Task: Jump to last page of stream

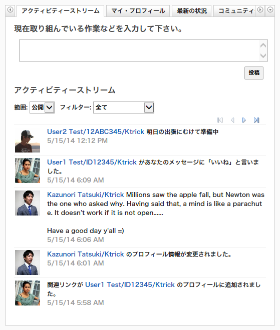Action: (x=256, y=120)
